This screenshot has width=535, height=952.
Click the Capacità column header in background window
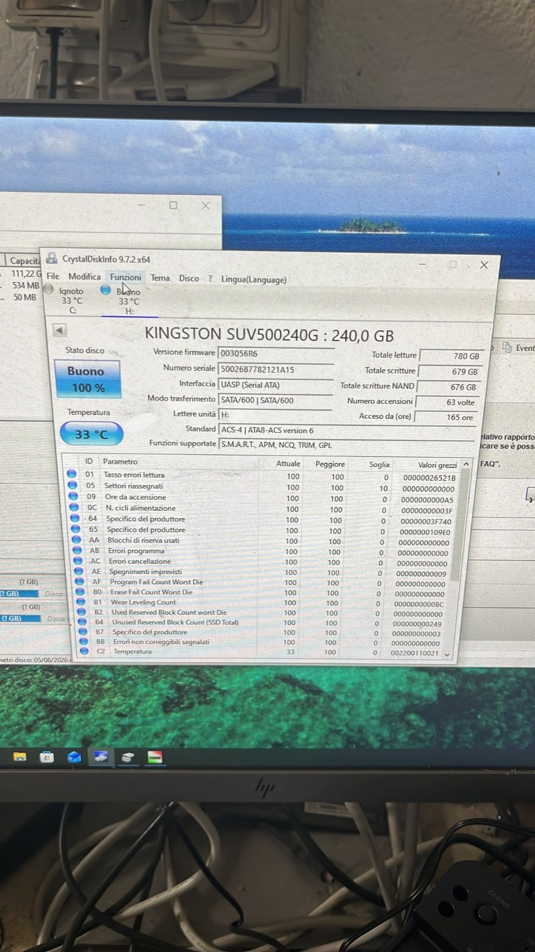pos(24,261)
